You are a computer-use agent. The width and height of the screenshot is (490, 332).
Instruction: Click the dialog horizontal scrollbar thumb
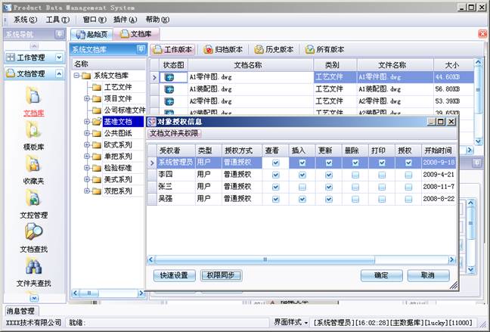tap(265, 259)
